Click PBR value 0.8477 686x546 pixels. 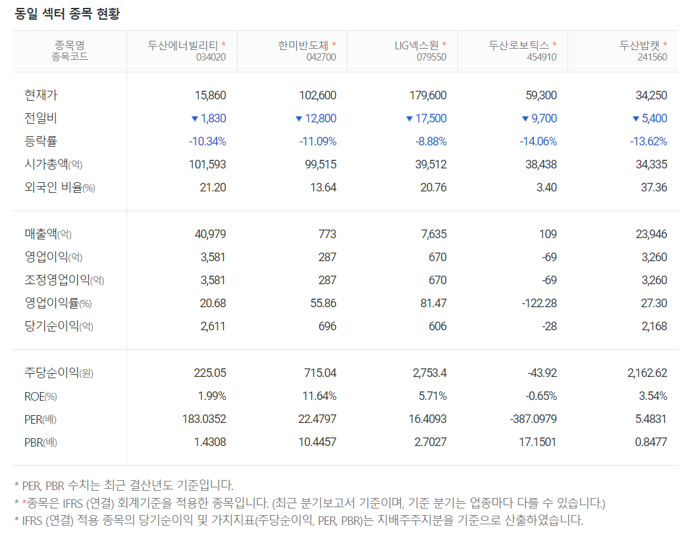pos(651,443)
